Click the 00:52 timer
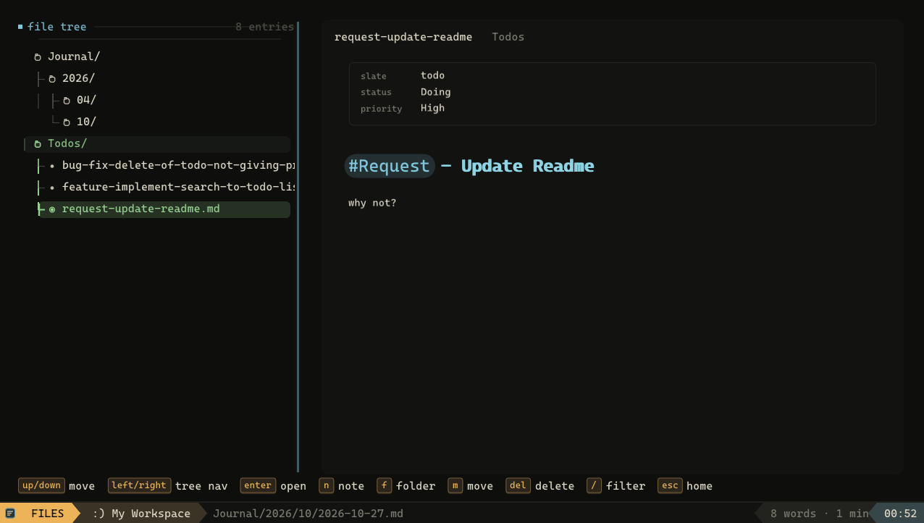 point(900,514)
